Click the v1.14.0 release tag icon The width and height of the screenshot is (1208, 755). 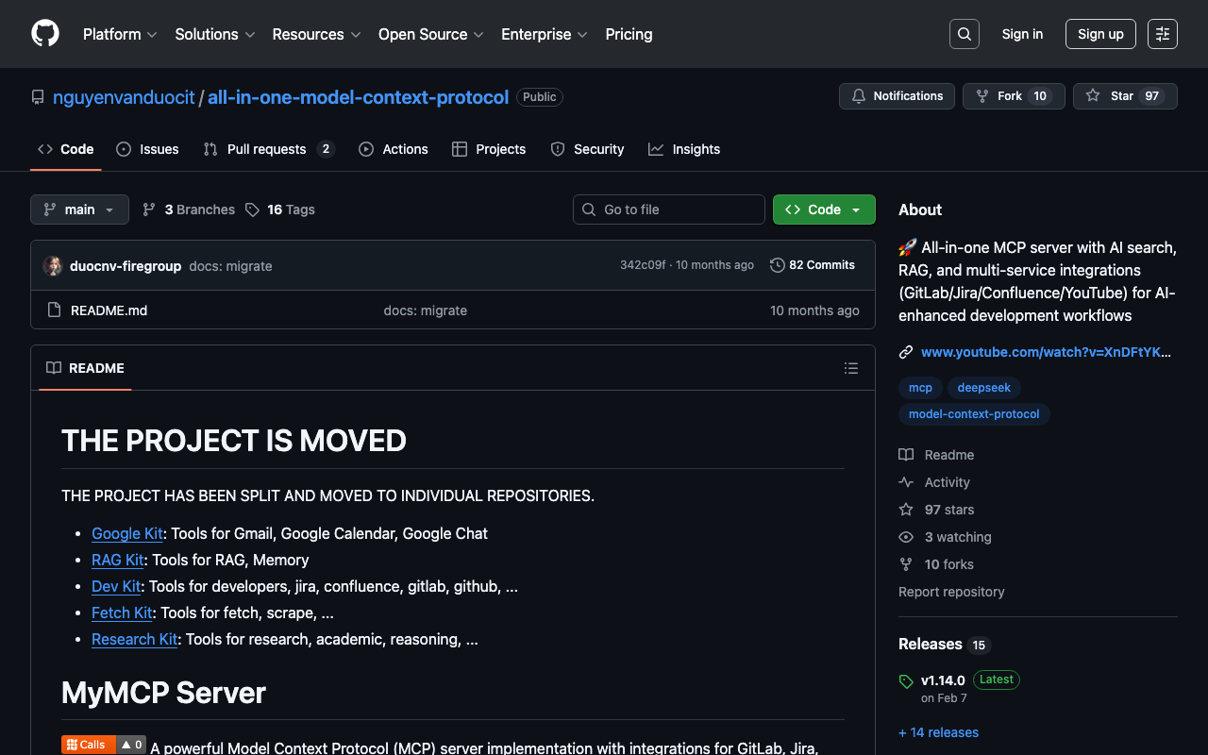[x=906, y=680]
